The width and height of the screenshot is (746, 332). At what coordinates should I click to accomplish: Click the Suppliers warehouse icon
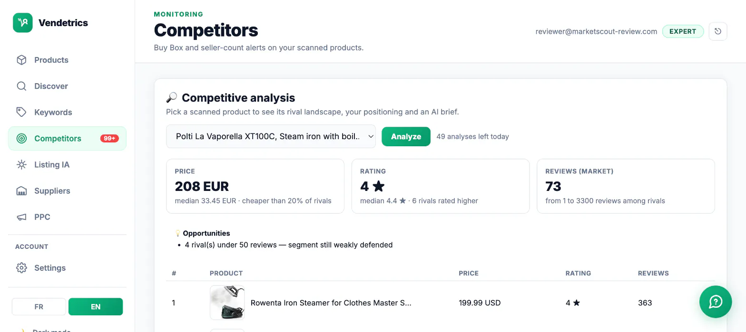tap(21, 191)
